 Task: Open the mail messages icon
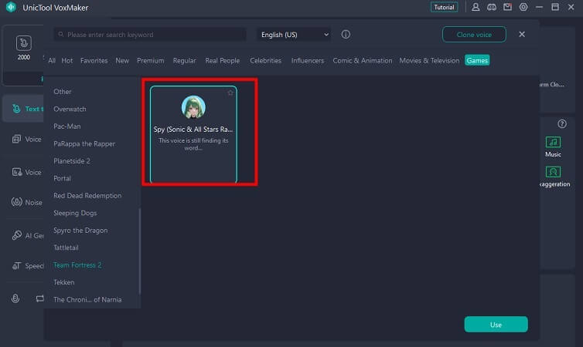(x=507, y=7)
